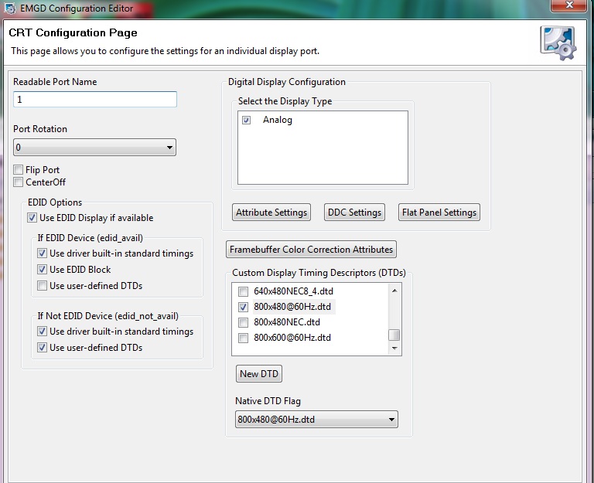Toggle Use EDID Display if available

[x=32, y=218]
